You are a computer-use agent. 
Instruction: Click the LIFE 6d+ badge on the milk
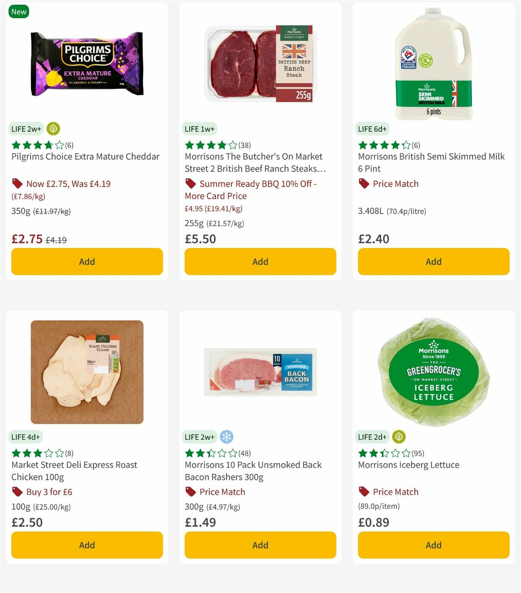[373, 129]
